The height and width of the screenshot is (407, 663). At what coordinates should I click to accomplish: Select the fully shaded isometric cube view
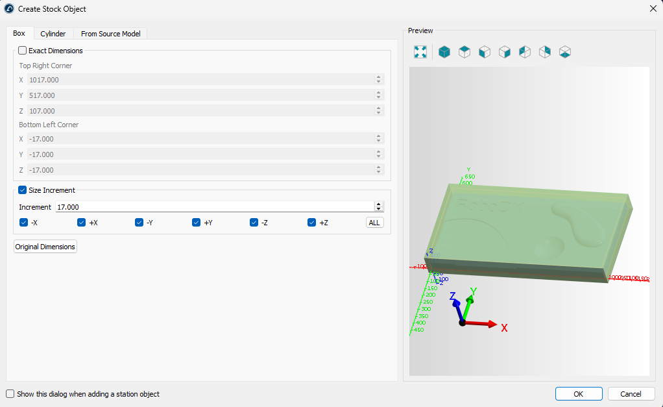tap(444, 52)
